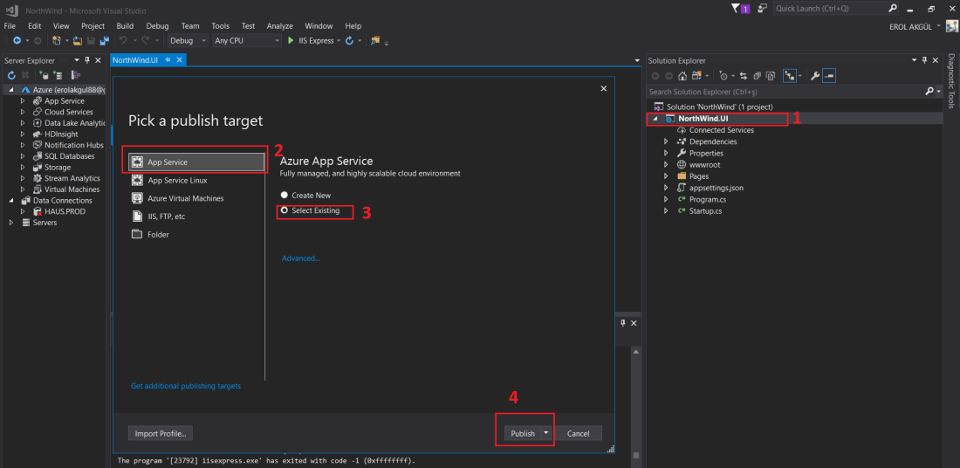Image resolution: width=960 pixels, height=468 pixels.
Task: Start debugging with the green IIS Express play icon
Action: tap(291, 41)
